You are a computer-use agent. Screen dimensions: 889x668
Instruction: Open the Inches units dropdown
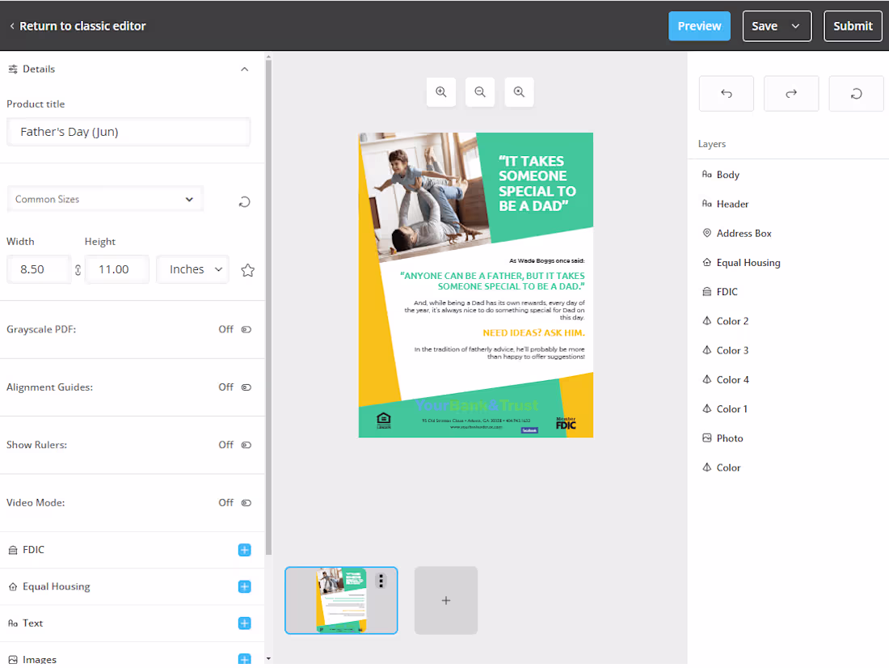192,269
